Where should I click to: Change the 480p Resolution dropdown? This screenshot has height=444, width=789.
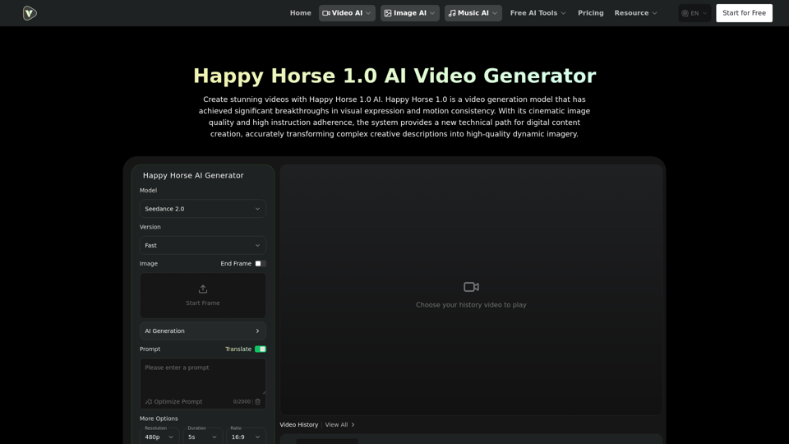point(159,437)
